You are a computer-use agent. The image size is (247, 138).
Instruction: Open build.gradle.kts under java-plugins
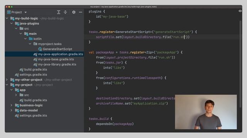point(36,69)
